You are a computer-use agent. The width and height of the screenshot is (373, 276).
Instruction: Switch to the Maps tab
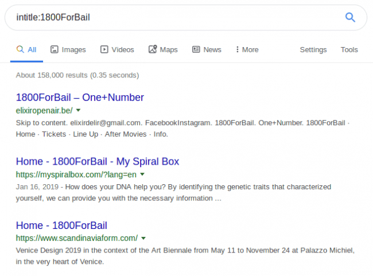pos(163,50)
